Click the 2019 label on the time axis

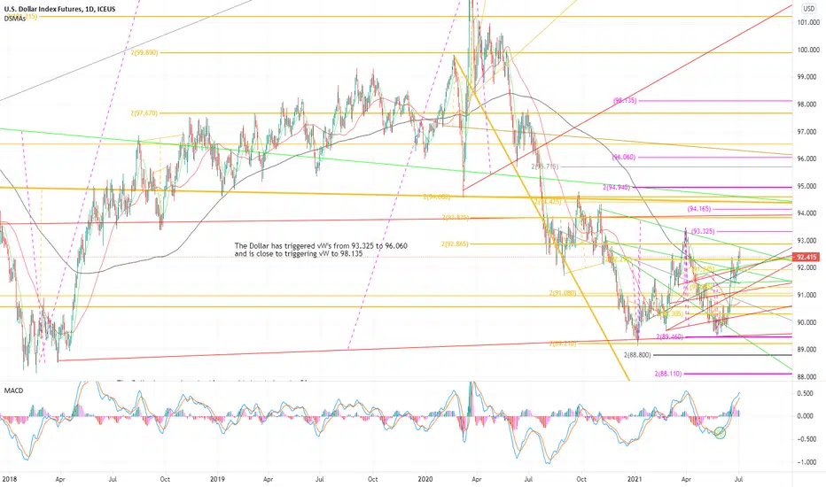(217, 479)
